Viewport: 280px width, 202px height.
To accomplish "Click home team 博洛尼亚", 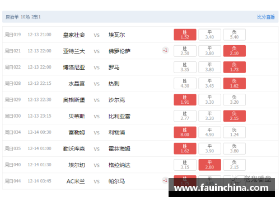I will [74, 68].
